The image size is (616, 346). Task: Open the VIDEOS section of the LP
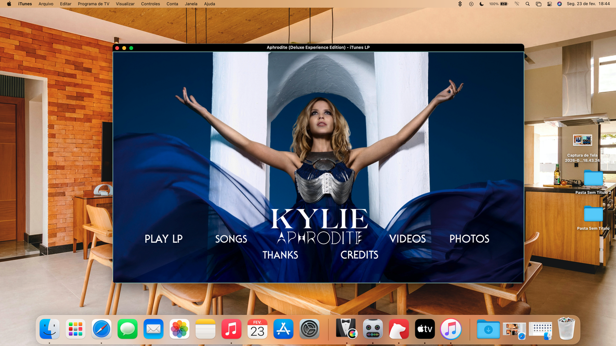click(x=408, y=239)
